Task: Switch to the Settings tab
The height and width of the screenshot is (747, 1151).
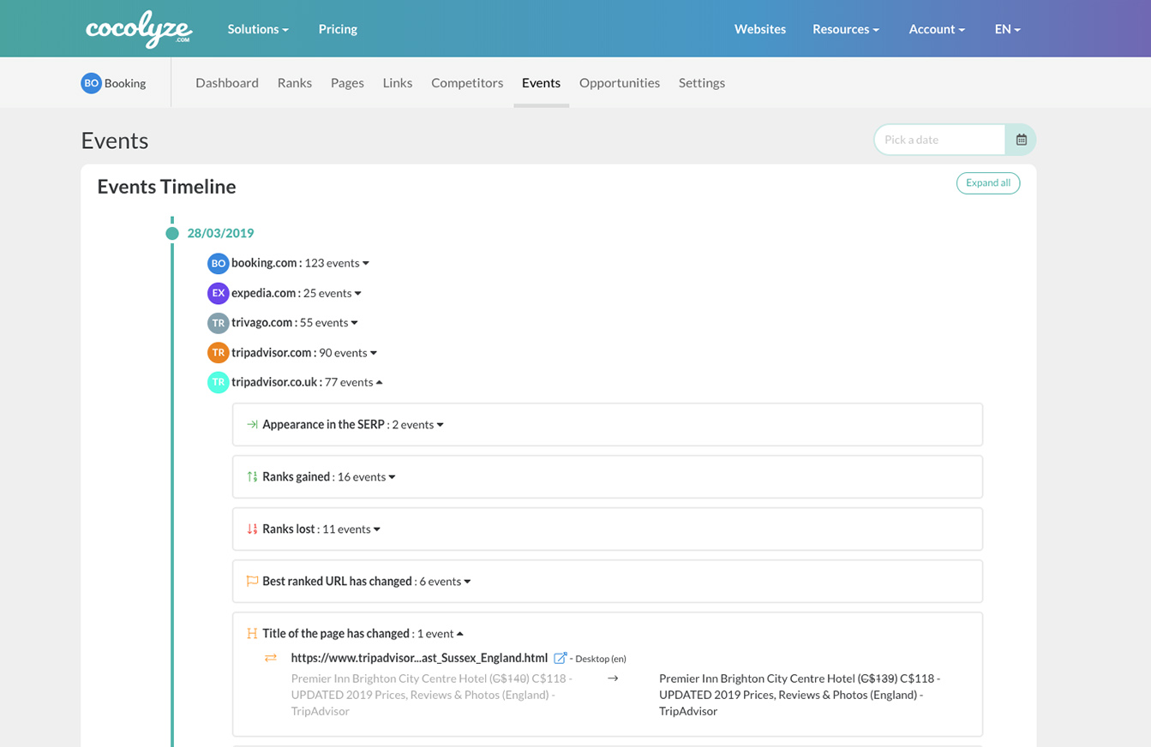Action: click(x=702, y=83)
